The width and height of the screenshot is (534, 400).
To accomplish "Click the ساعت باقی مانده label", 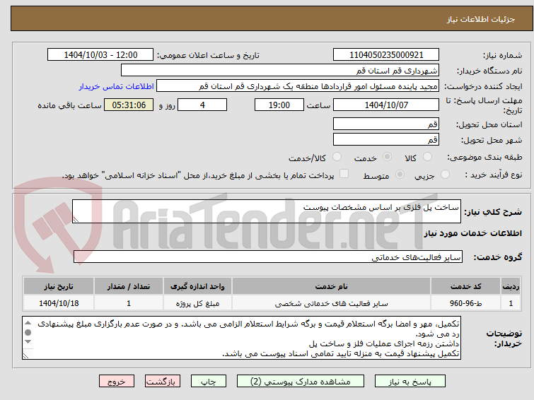I will click(x=69, y=105).
